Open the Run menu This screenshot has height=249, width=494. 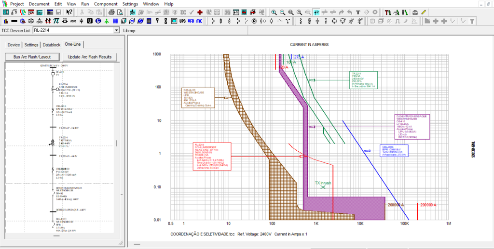85,3
